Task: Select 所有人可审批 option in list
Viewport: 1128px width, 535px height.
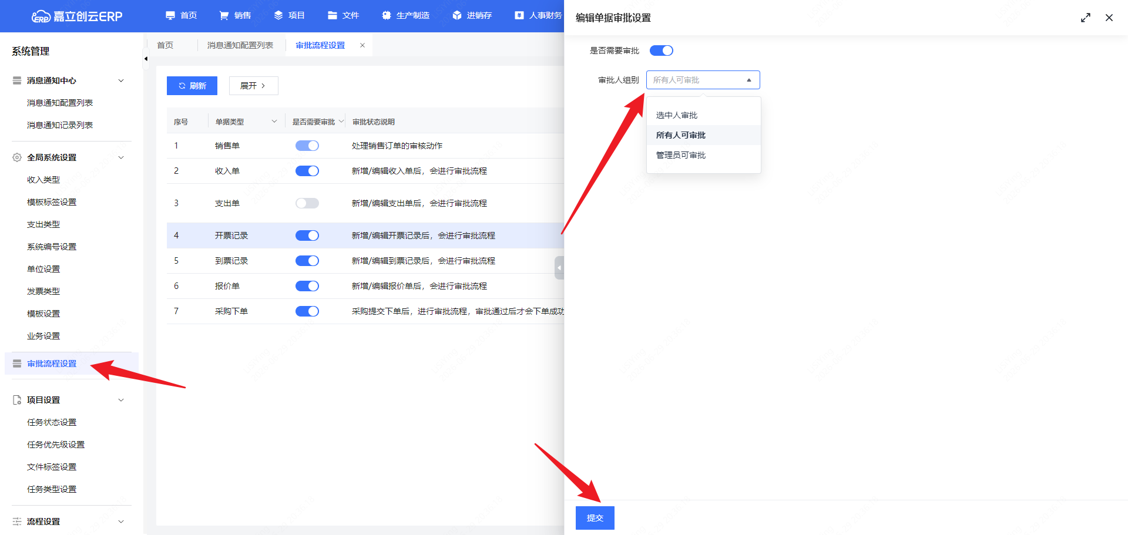Action: coord(704,135)
